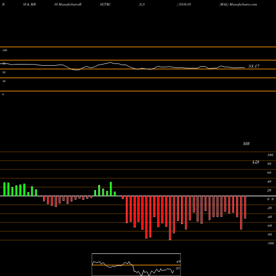Screen dimensions: 276x276
Task: Click the MR right axis label -100
Action: coord(270,243)
